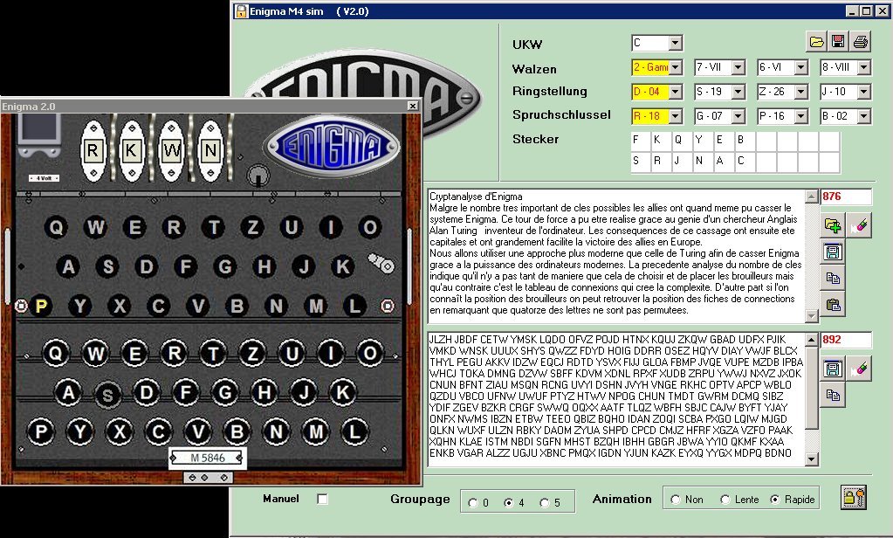
Task: Click the power switch knob on the Enigma 2.0 machine
Action: [x=258, y=175]
